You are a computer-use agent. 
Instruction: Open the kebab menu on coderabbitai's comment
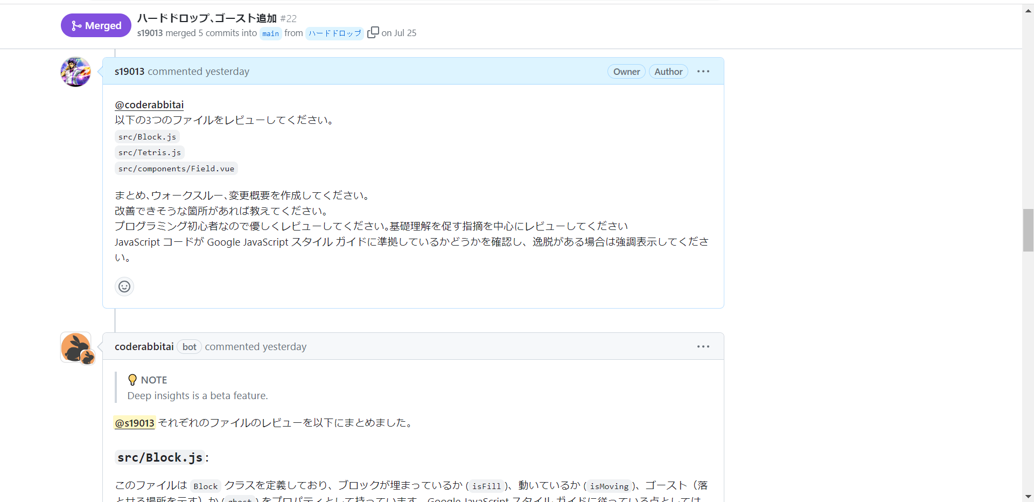click(703, 346)
